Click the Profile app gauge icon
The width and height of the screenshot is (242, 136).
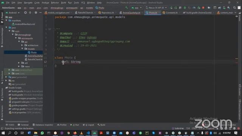194,8
